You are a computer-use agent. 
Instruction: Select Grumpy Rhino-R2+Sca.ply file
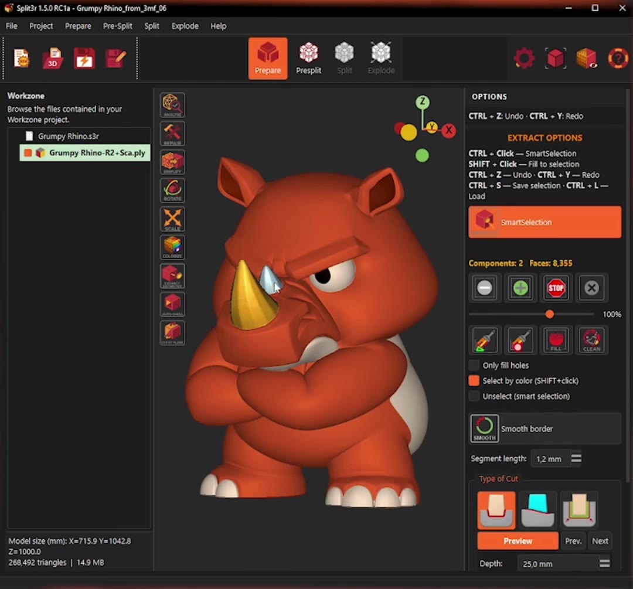[85, 152]
